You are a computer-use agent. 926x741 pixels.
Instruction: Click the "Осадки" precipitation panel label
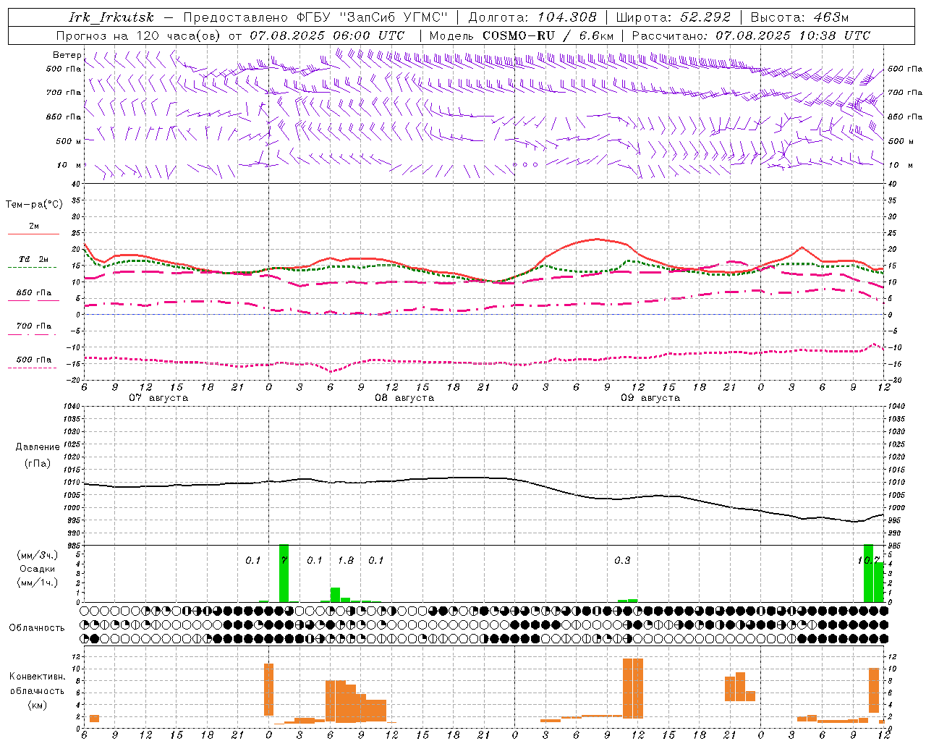[38, 569]
